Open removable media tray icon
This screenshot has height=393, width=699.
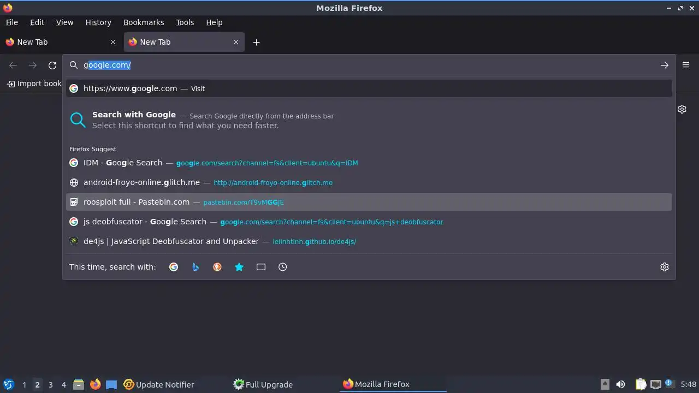[605, 384]
